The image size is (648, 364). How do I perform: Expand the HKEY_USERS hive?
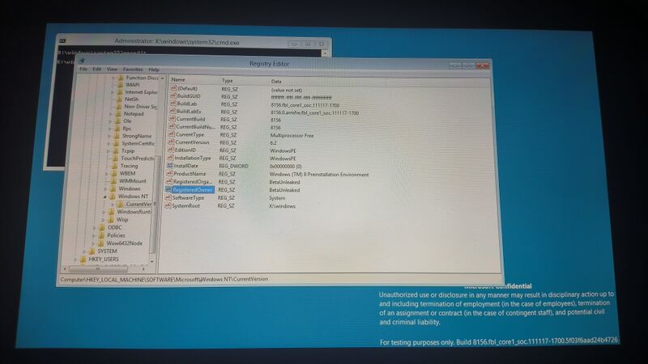click(x=75, y=259)
